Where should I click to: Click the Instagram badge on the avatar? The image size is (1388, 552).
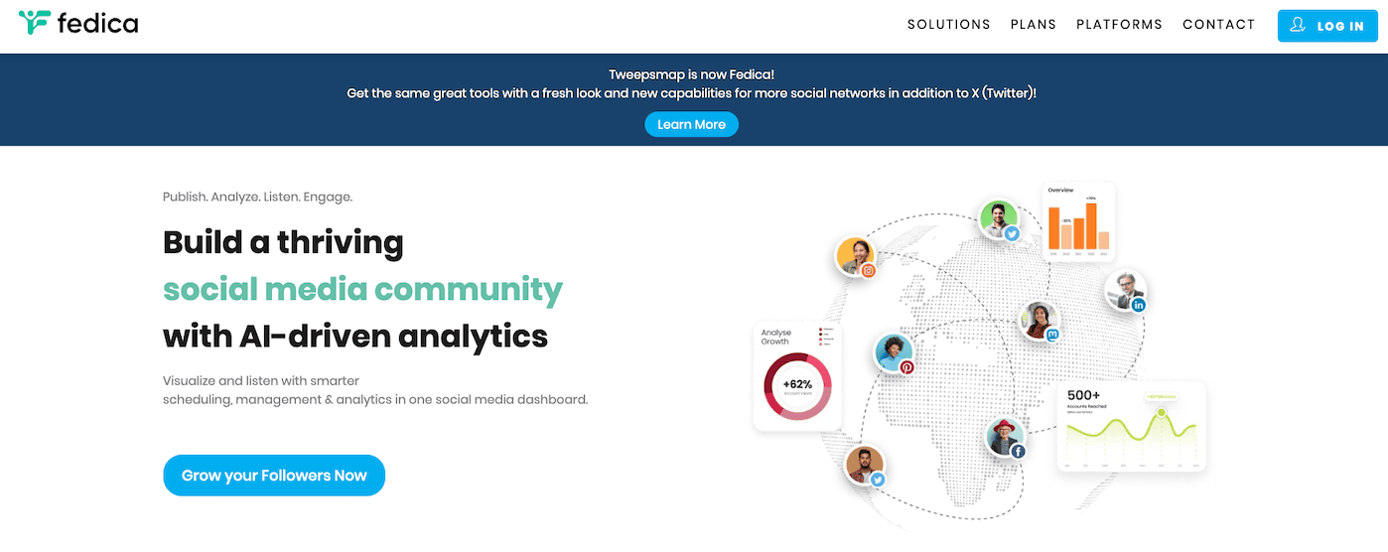point(869,270)
